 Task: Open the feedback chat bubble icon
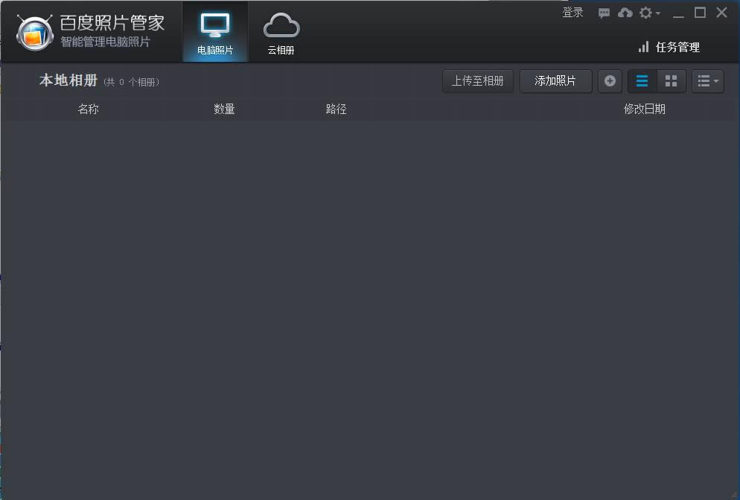click(604, 13)
